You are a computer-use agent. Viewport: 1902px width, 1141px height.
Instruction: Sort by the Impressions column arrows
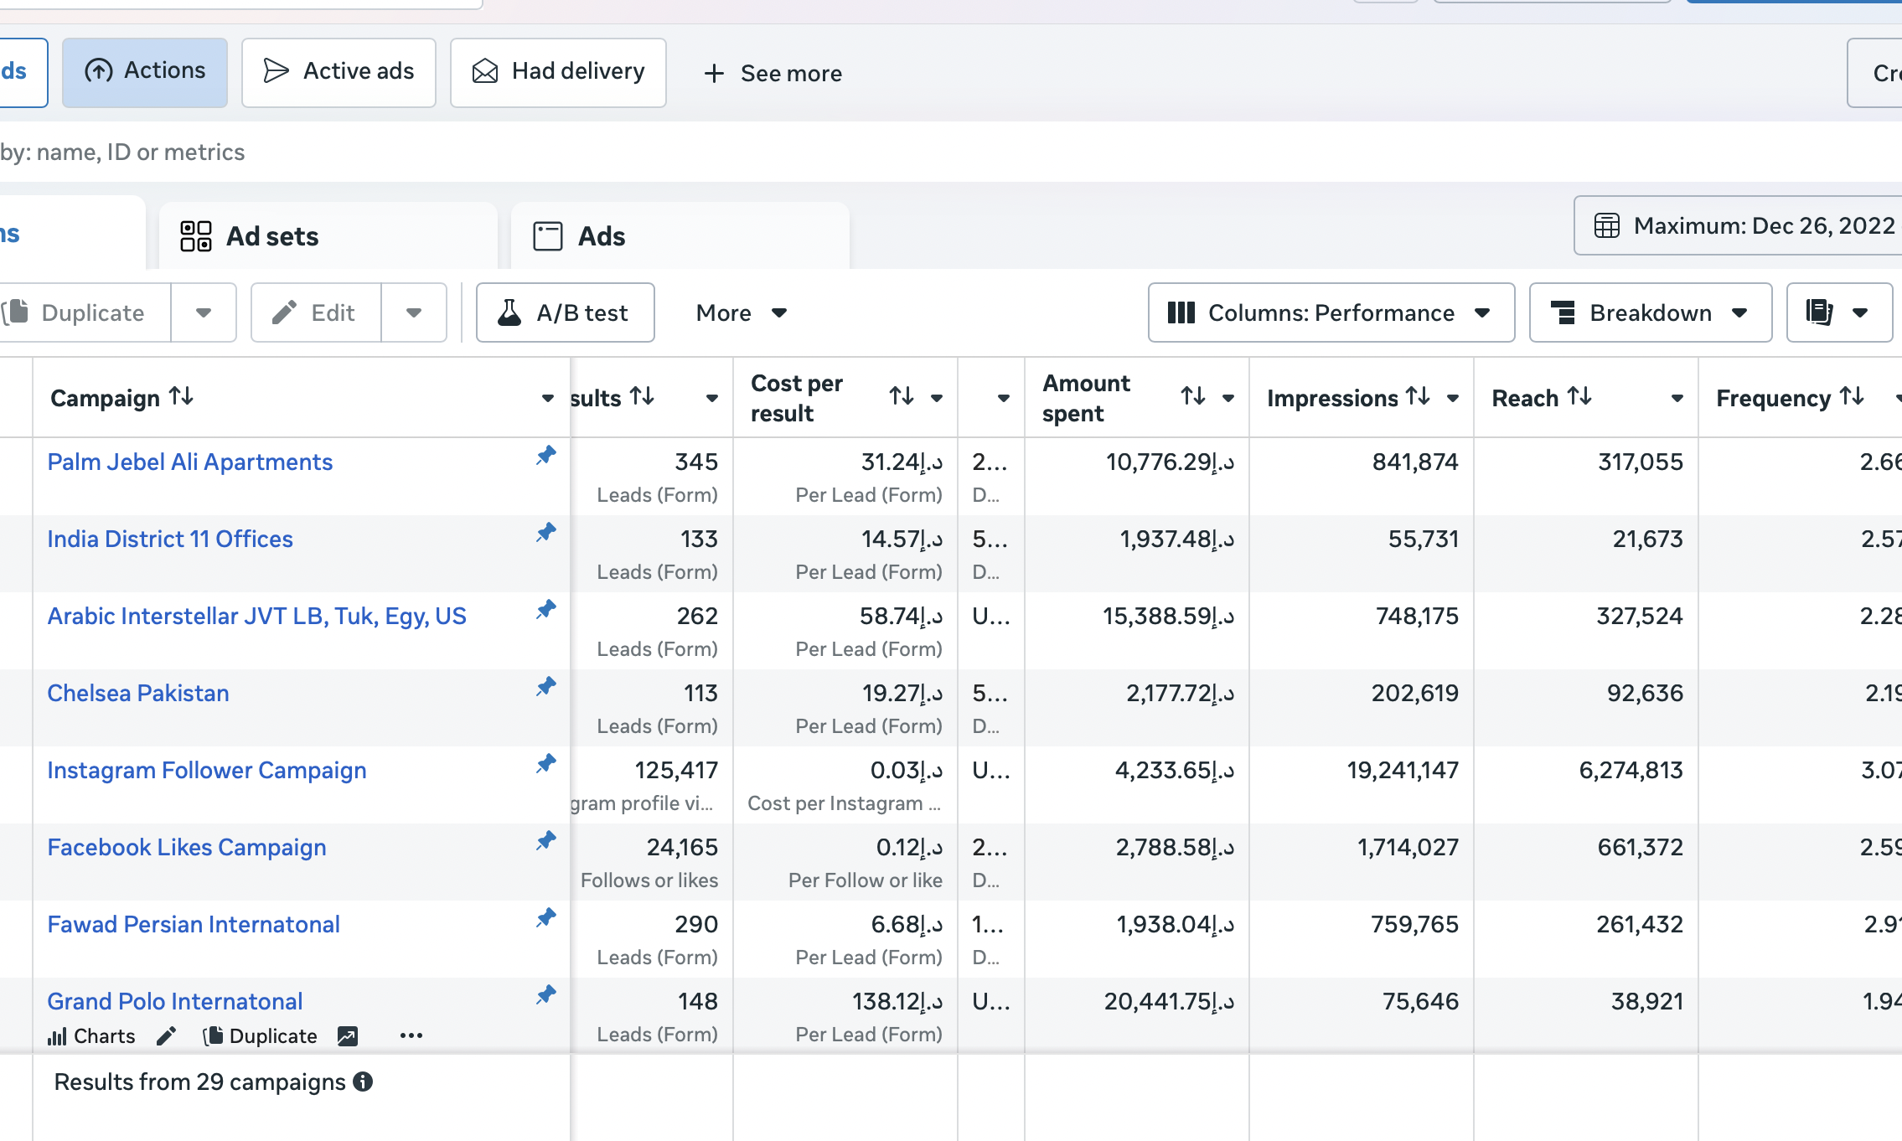tap(1418, 396)
